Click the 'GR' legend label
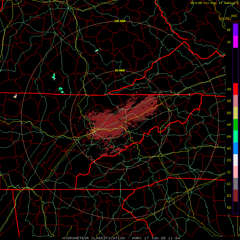The height and width of the screenshot is (240, 240). pyautogui.click(x=229, y=101)
